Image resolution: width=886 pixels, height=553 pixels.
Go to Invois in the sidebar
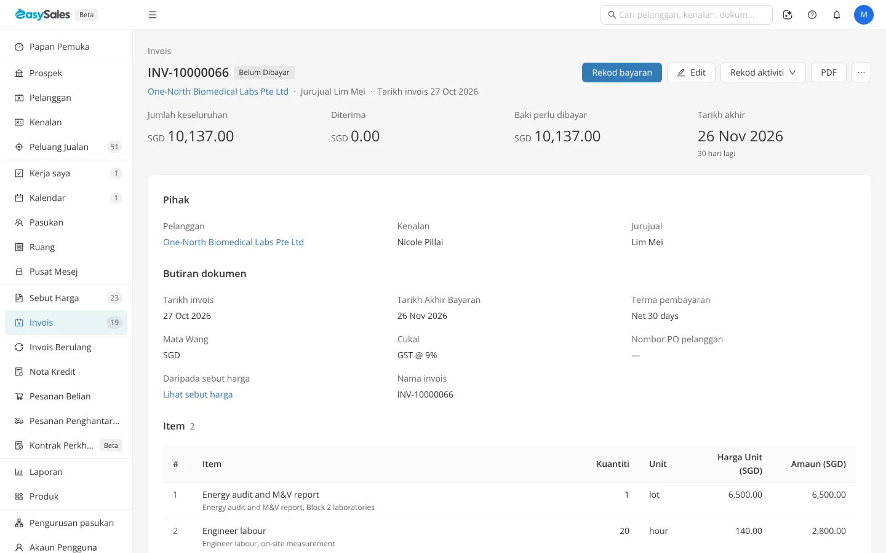tap(66, 323)
